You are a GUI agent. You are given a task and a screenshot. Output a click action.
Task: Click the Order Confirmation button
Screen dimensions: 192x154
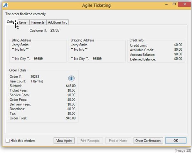tap(148, 141)
